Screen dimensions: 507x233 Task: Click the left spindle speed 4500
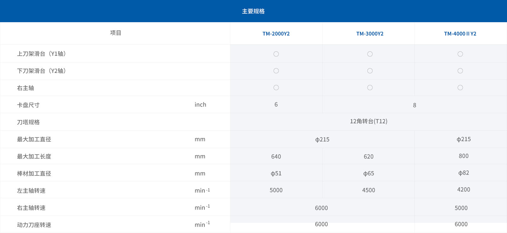(369, 190)
